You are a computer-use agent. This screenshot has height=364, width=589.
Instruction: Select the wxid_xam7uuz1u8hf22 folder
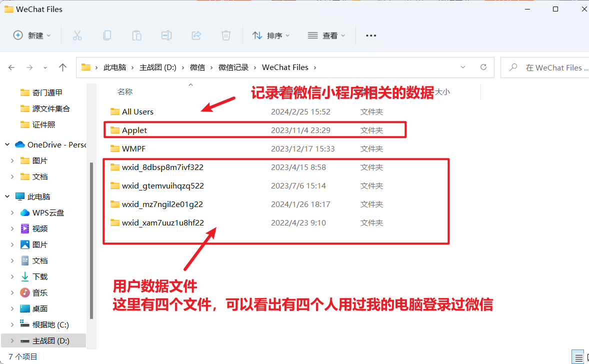[162, 222]
